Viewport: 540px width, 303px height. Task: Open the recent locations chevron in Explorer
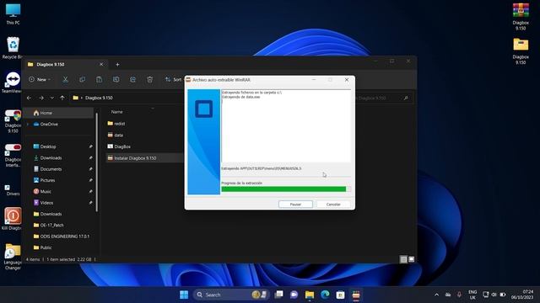[52, 98]
